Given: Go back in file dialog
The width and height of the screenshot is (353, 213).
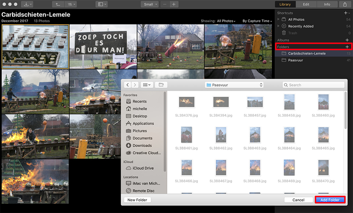Looking at the screenshot, I should pyautogui.click(x=128, y=85).
